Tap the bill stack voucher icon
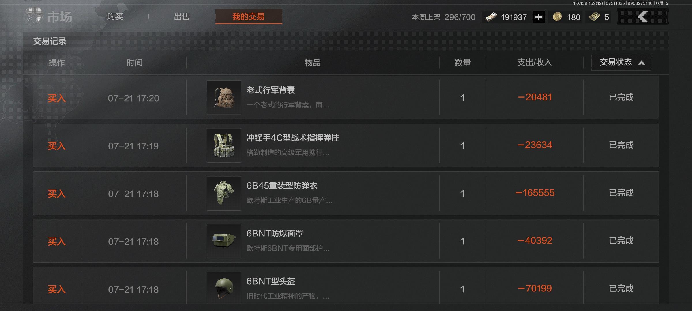 (x=594, y=17)
